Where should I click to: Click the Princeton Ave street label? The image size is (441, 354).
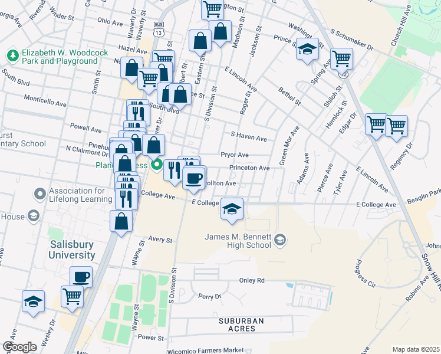(249, 168)
